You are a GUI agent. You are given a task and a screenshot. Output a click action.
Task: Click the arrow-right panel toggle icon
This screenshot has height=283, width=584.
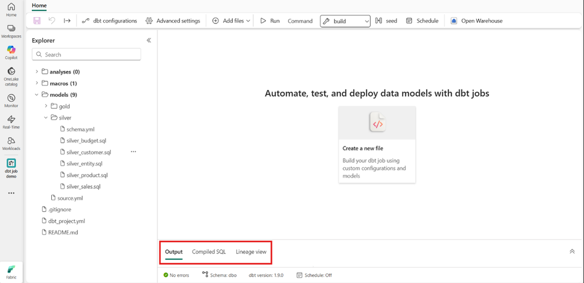coord(67,21)
